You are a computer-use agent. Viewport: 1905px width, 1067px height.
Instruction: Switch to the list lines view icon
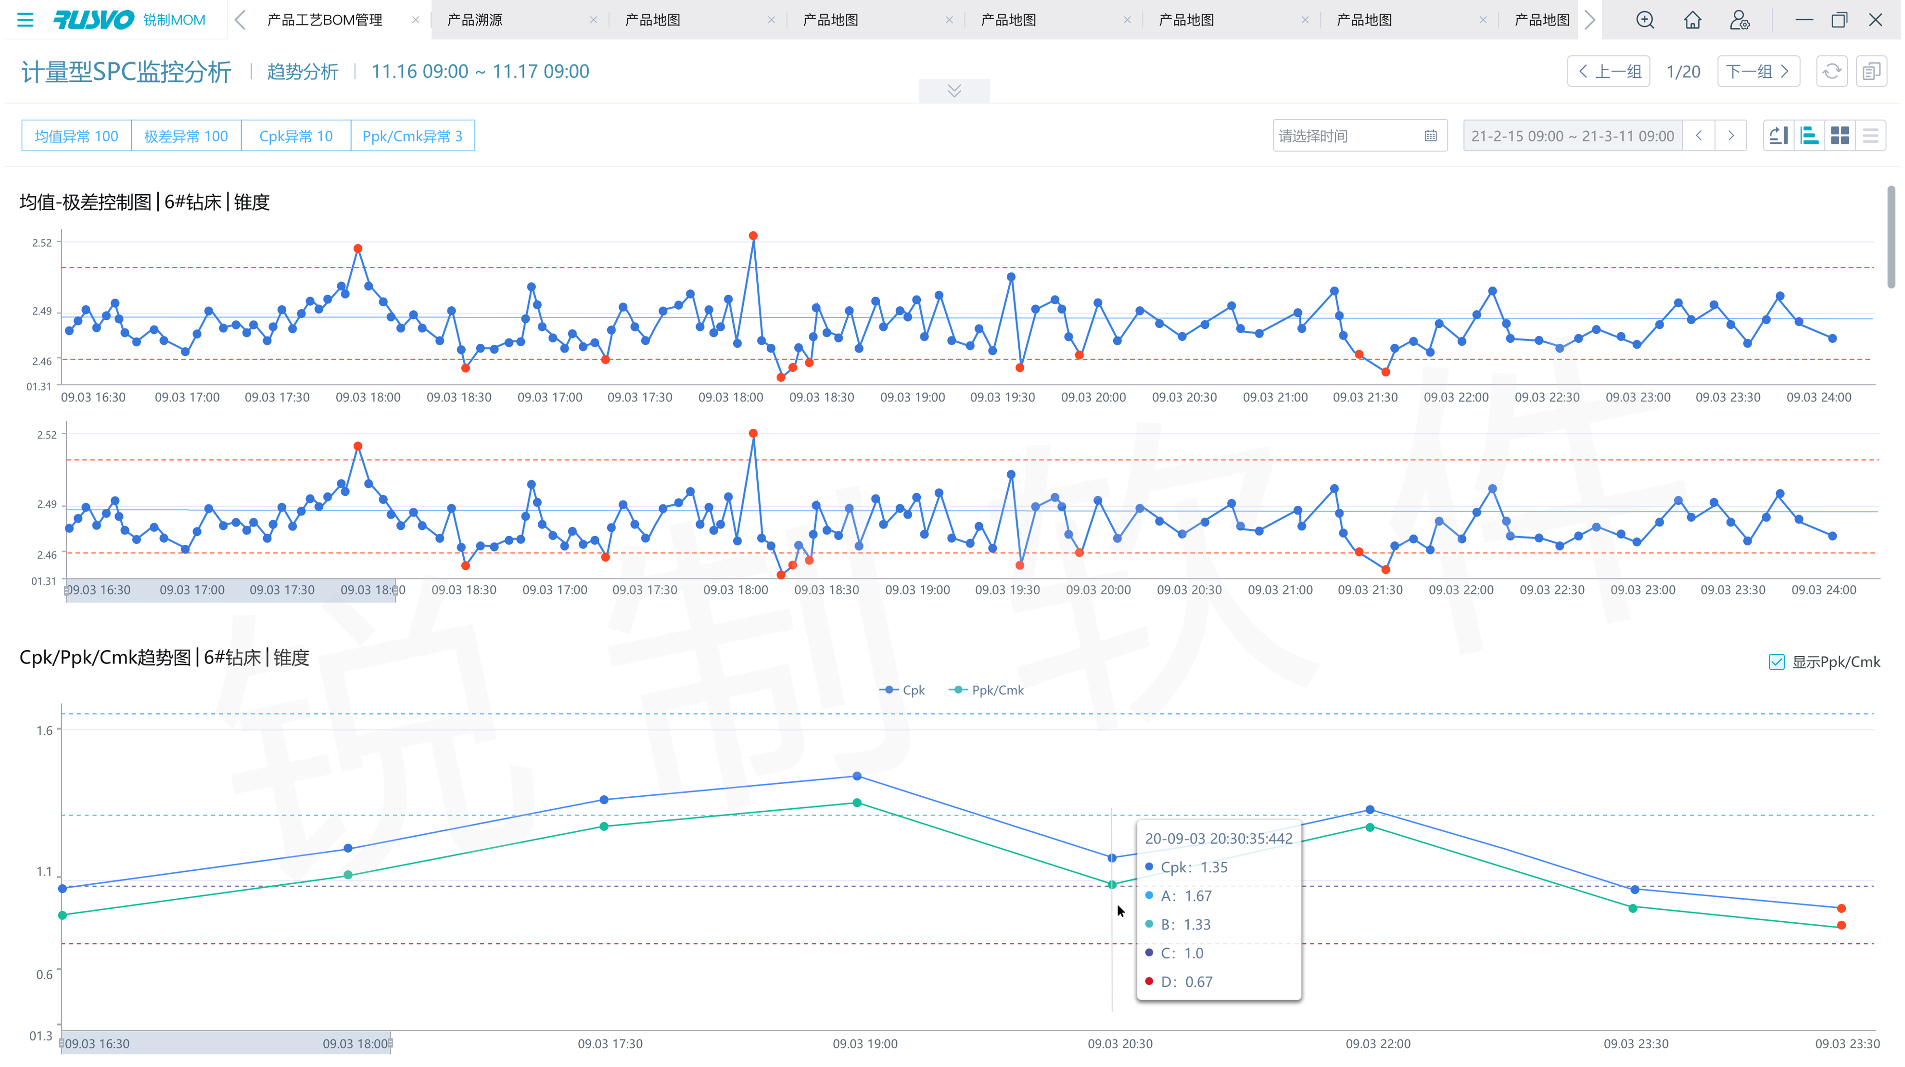tap(1870, 136)
